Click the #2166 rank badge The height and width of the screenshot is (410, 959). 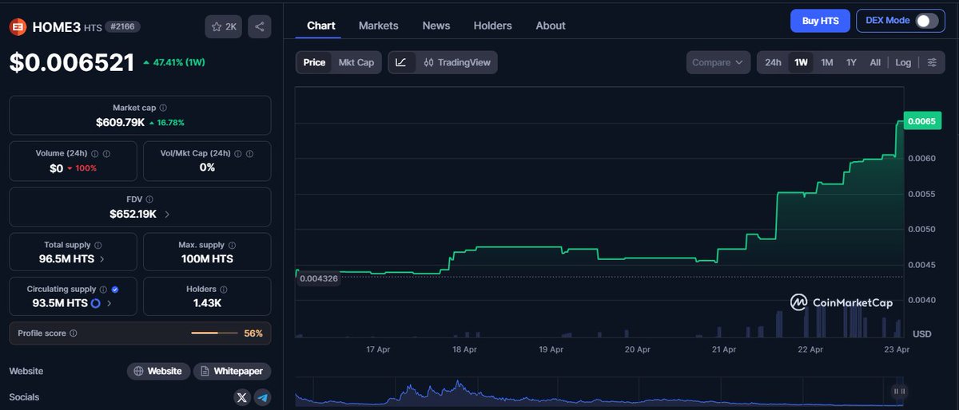pyautogui.click(x=124, y=27)
